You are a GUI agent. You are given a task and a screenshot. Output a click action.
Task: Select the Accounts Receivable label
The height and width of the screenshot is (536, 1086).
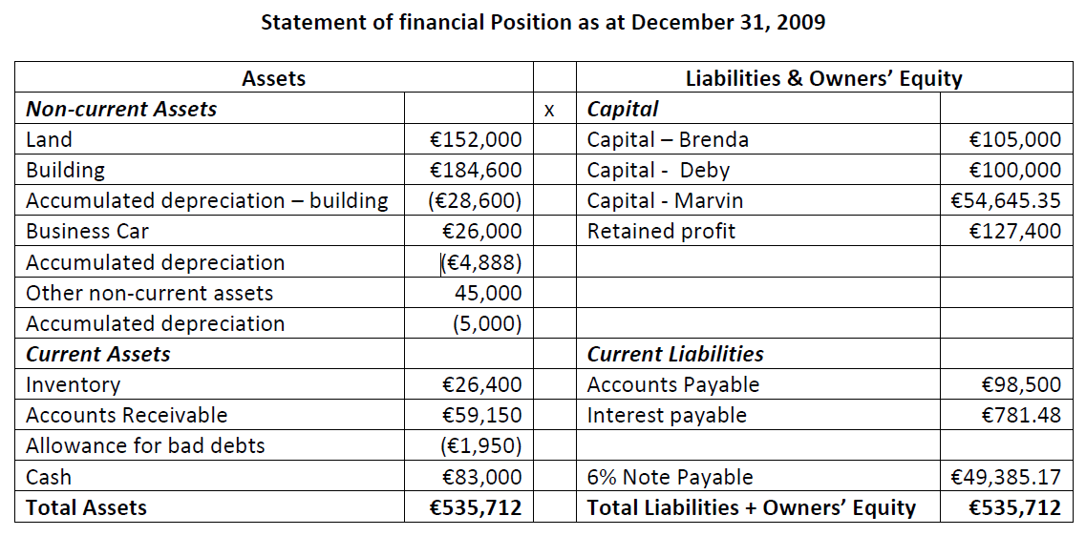tap(126, 416)
